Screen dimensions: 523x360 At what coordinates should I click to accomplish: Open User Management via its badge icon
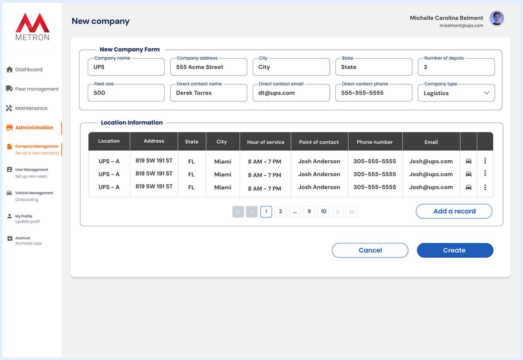coord(10,170)
